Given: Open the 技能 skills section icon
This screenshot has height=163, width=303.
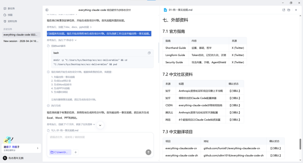Looking at the screenshot, I should pyautogui.click(x=5, y=15).
